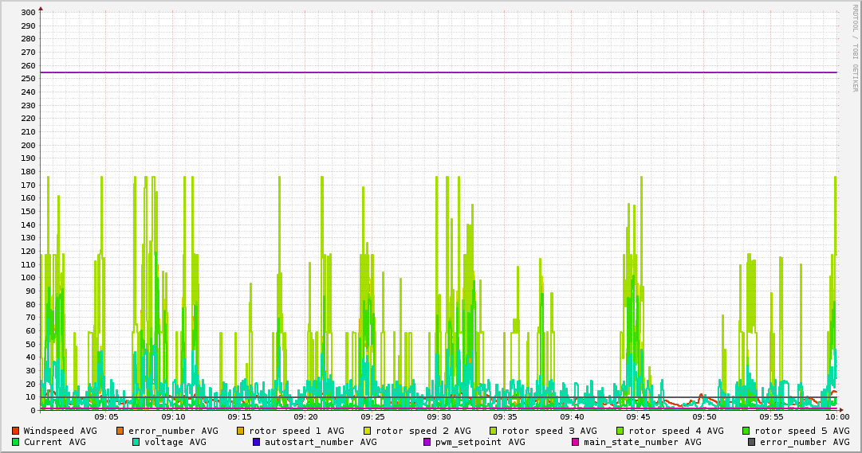Click the 09:30 time axis label
The image size is (862, 453).
point(439,417)
